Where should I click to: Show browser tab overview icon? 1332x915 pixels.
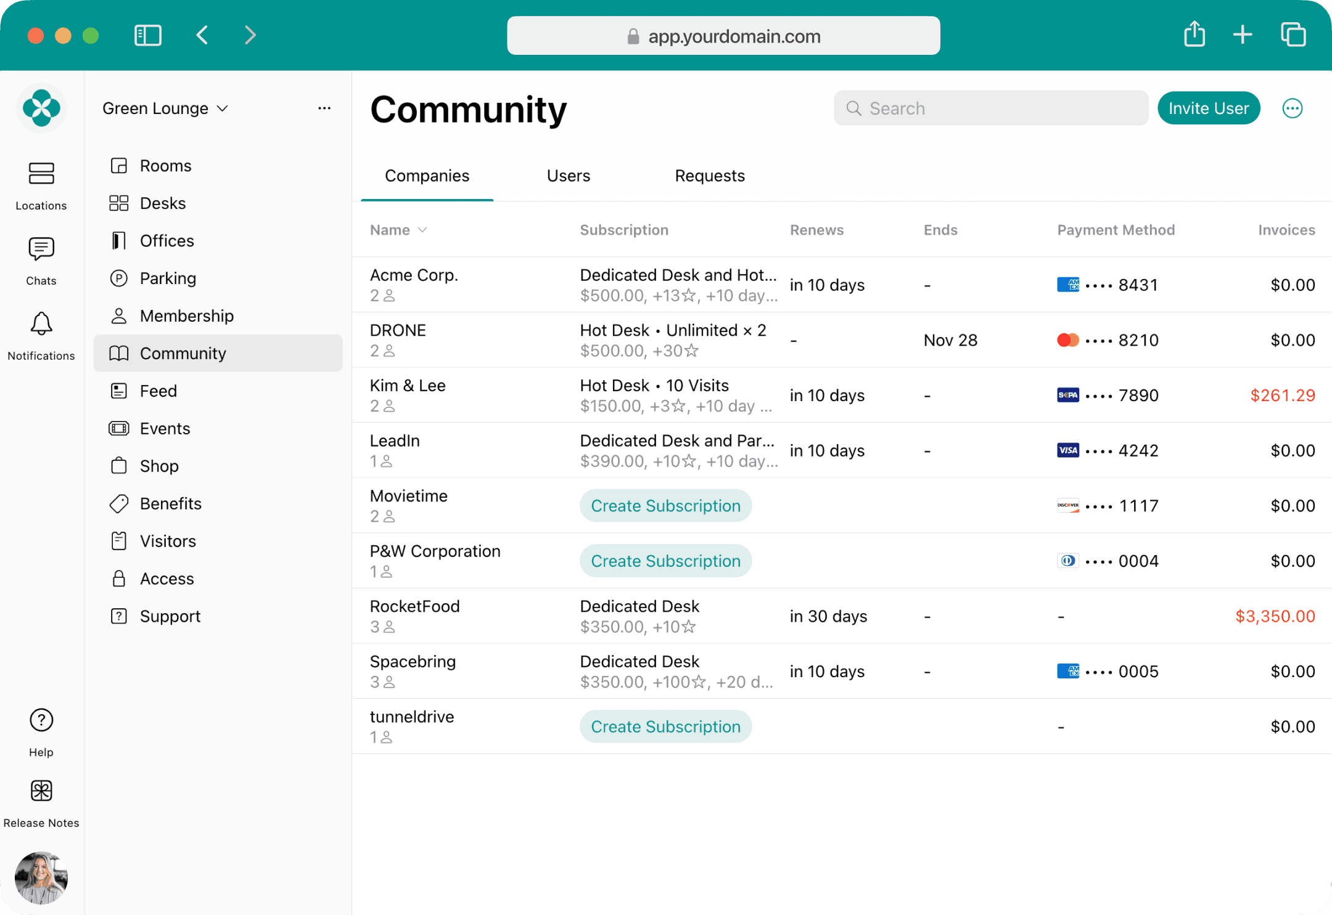click(x=1293, y=35)
